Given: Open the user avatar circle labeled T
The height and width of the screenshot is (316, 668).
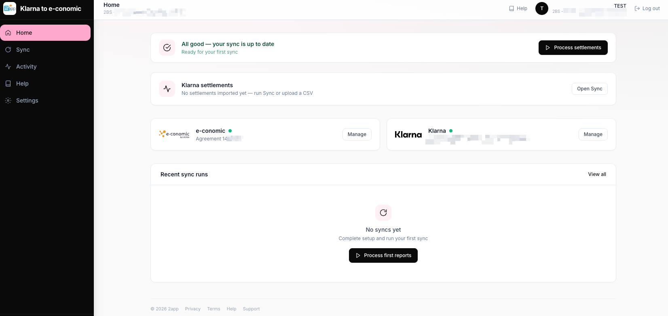Looking at the screenshot, I should pyautogui.click(x=542, y=8).
